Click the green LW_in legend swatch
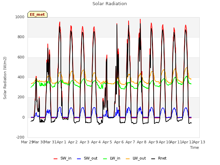Image resolution: width=220 pixels, height=165 pixels. click(105, 159)
